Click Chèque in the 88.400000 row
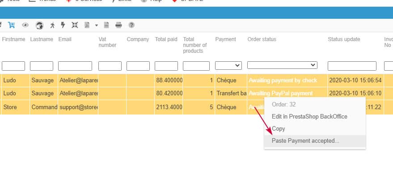The height and width of the screenshot is (174, 393). 231,81
